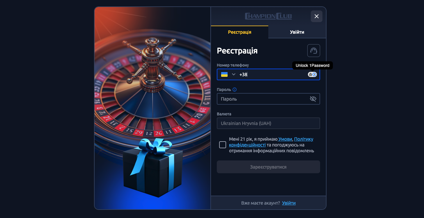This screenshot has width=424, height=218.
Task: Toggle password visibility eye icon
Action: 313,99
